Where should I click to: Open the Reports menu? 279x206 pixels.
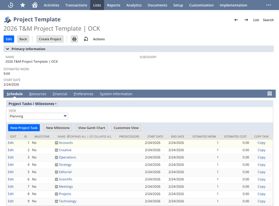tap(113, 5)
